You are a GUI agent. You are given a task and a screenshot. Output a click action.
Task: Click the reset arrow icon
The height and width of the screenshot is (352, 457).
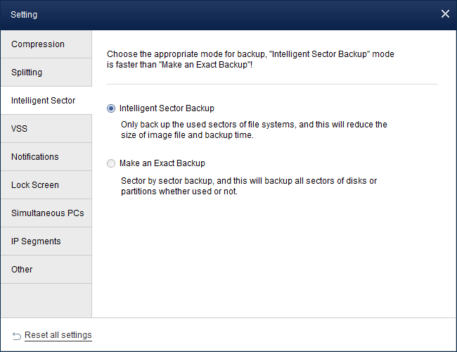click(17, 335)
